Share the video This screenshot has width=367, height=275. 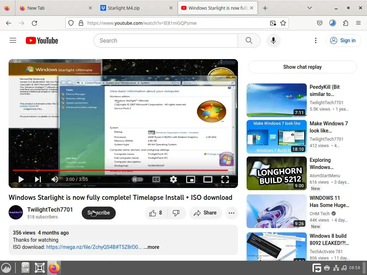coord(205,213)
